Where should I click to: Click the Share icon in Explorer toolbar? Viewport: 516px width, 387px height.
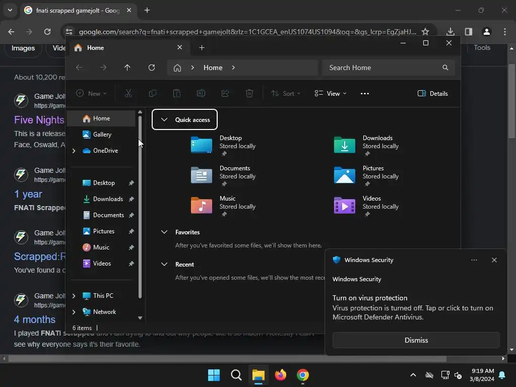225,93
